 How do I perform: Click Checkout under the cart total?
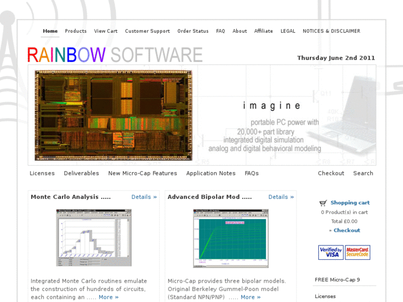[346, 231]
